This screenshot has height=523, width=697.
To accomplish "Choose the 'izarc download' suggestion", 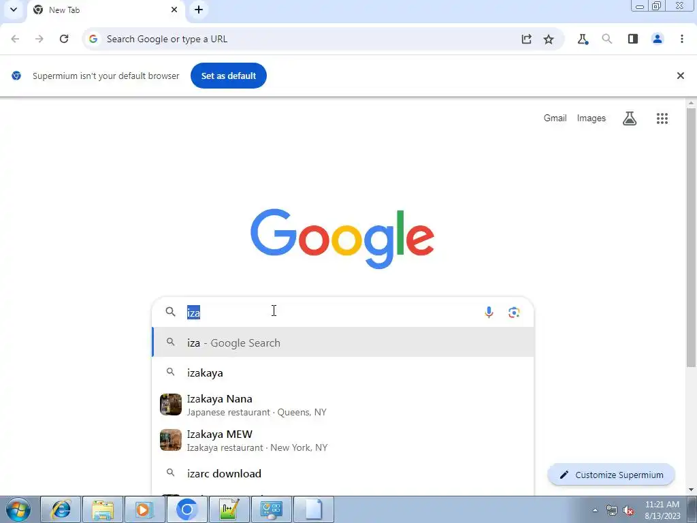I will coord(343,473).
